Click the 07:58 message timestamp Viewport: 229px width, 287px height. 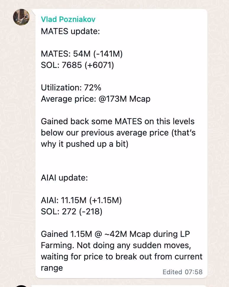(193, 272)
